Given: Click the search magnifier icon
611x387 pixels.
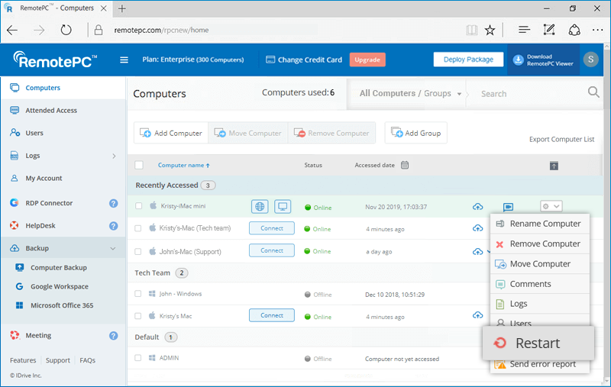Looking at the screenshot, I should [x=593, y=93].
